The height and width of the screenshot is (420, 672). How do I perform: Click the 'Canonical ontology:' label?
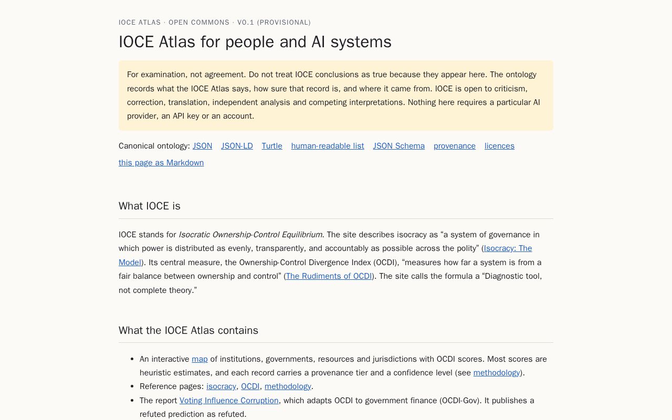coord(154,146)
